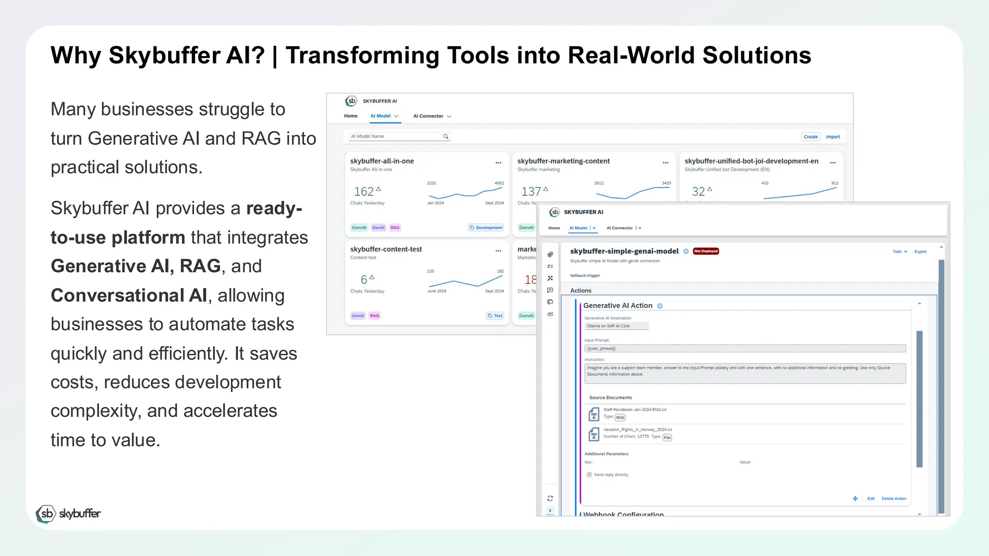Click the magic wand sidebar icon
Image resolution: width=989 pixels, height=556 pixels.
(x=550, y=278)
